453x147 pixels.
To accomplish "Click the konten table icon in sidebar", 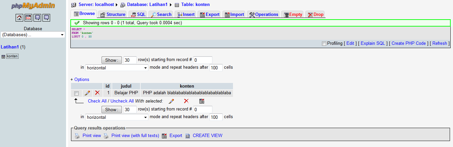I will (3, 57).
